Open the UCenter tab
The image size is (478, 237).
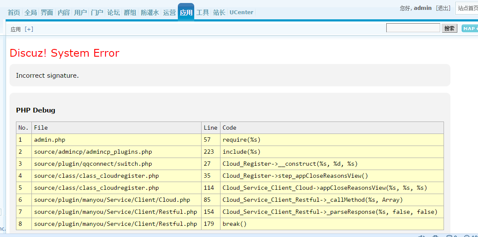pyautogui.click(x=241, y=12)
